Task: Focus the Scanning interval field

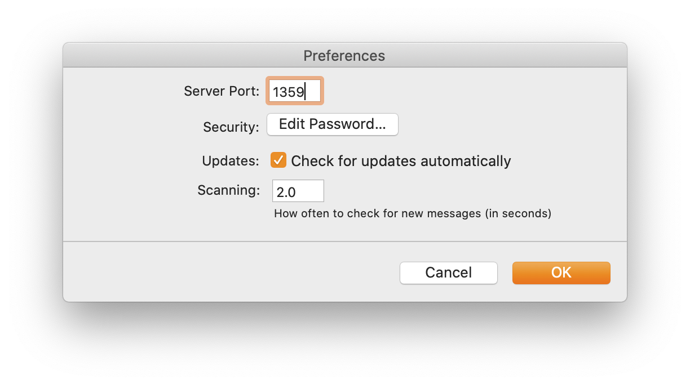Action: (298, 191)
